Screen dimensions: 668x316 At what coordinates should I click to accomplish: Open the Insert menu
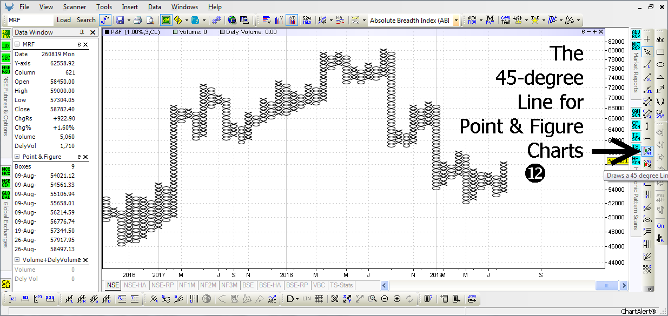click(130, 7)
